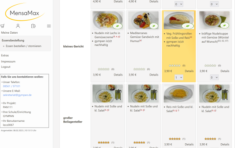Open the quantity dropdown in the top-right card
The image size is (235, 148).
pyautogui.click(x=214, y=4)
